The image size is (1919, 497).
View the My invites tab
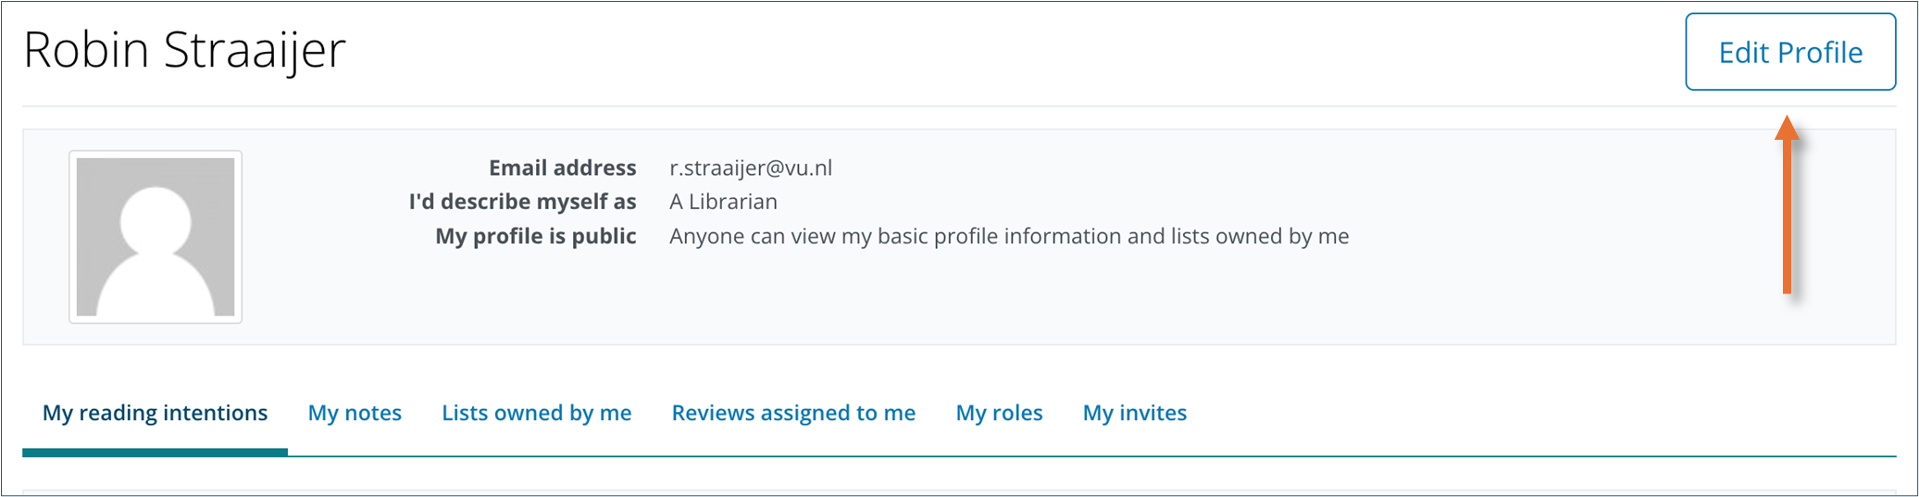point(1134,413)
